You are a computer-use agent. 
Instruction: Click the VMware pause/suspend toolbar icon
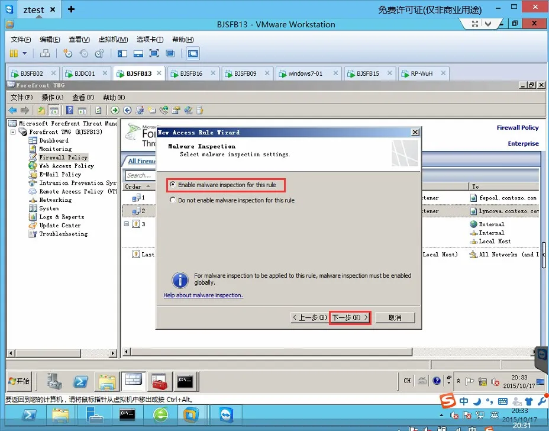click(14, 53)
